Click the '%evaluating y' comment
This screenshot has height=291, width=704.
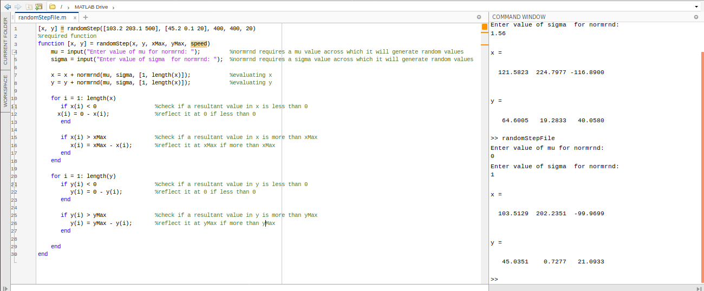tap(251, 83)
